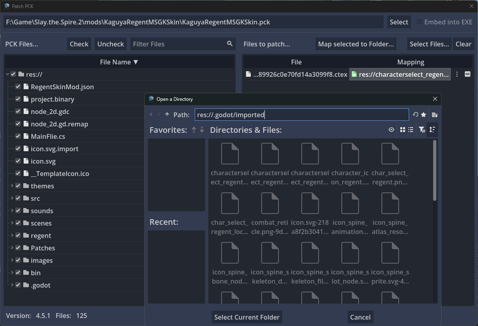The height and width of the screenshot is (326, 478).
Task: Cancel the Open a Directory dialog
Action: pyautogui.click(x=360, y=317)
